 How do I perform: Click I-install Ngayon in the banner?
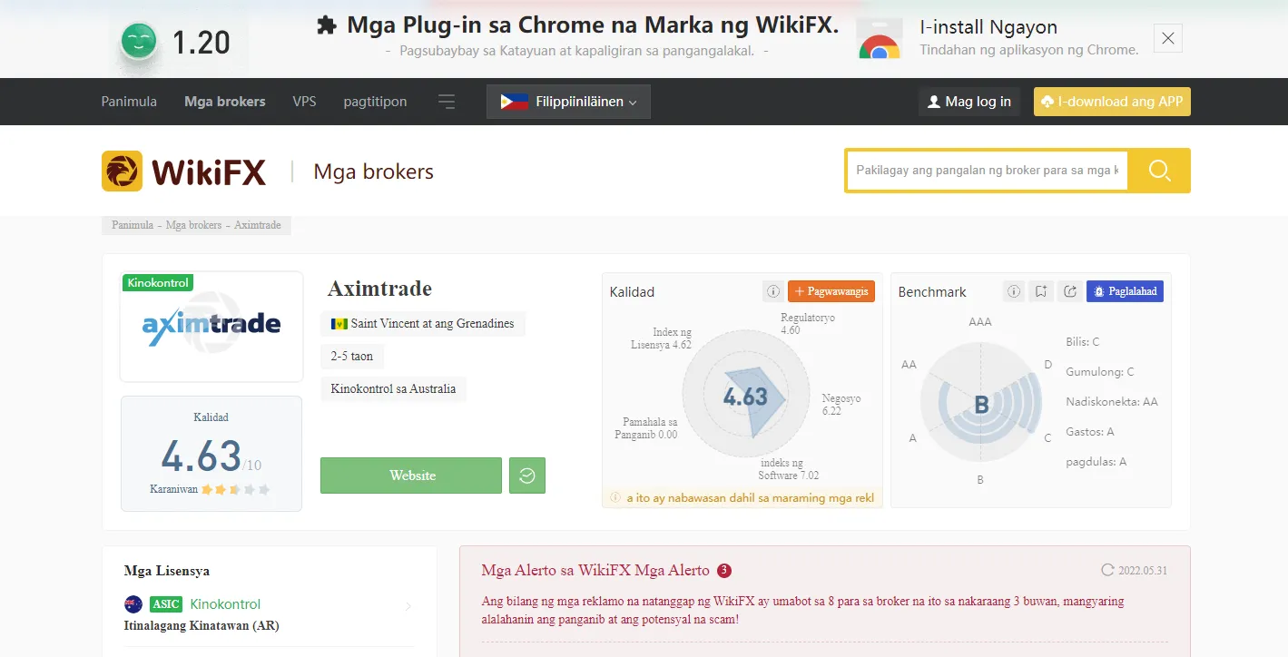coord(988,27)
